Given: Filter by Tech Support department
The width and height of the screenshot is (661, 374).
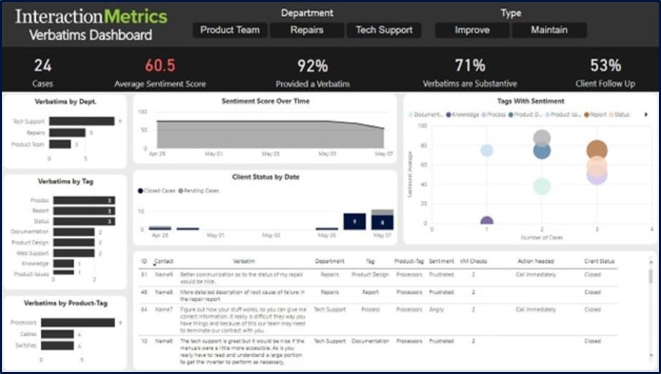Looking at the screenshot, I should pos(384,30).
